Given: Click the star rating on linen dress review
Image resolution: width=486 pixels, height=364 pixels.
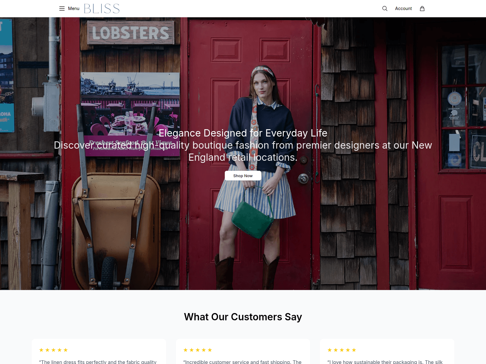Looking at the screenshot, I should pos(53,350).
